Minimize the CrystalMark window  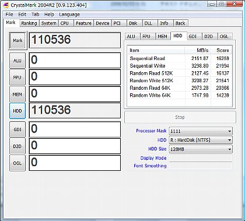click(x=212, y=4)
